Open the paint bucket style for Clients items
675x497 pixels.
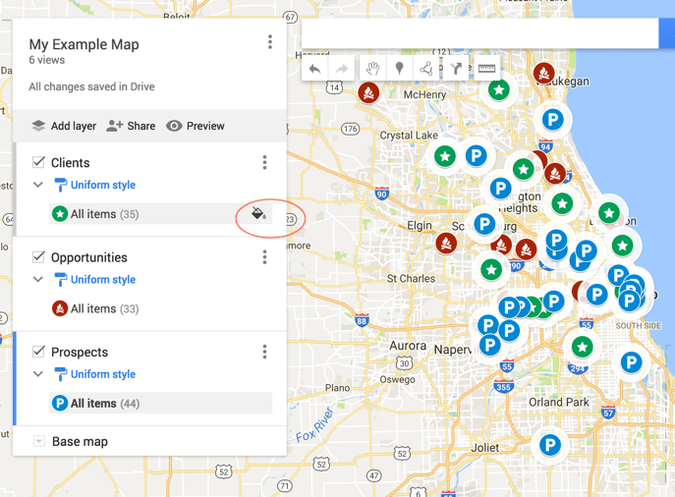coord(258,213)
